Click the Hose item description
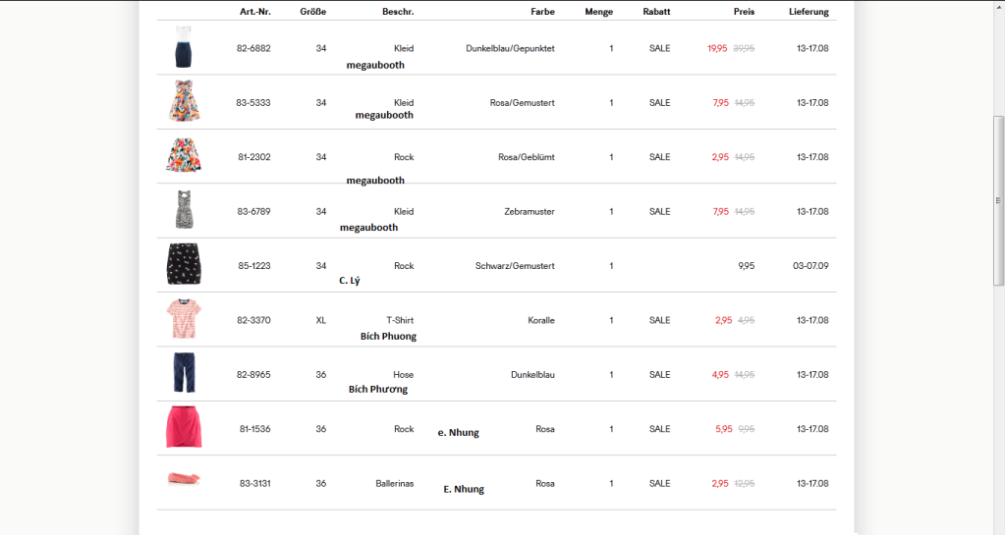 click(x=403, y=375)
